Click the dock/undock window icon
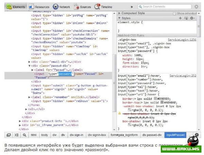This screenshot has width=204, height=155. click(8, 135)
